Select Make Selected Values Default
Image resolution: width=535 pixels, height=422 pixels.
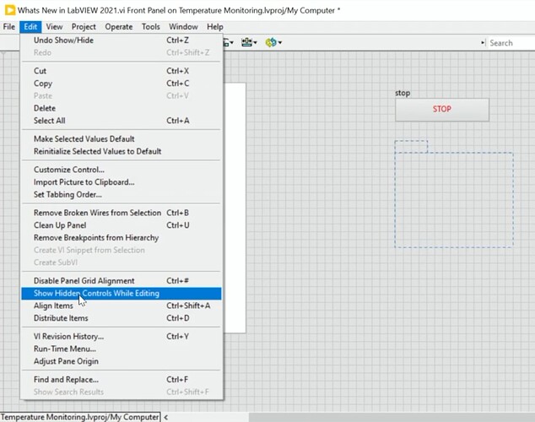(122, 139)
